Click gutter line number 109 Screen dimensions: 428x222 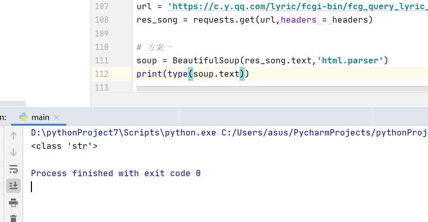(x=101, y=33)
